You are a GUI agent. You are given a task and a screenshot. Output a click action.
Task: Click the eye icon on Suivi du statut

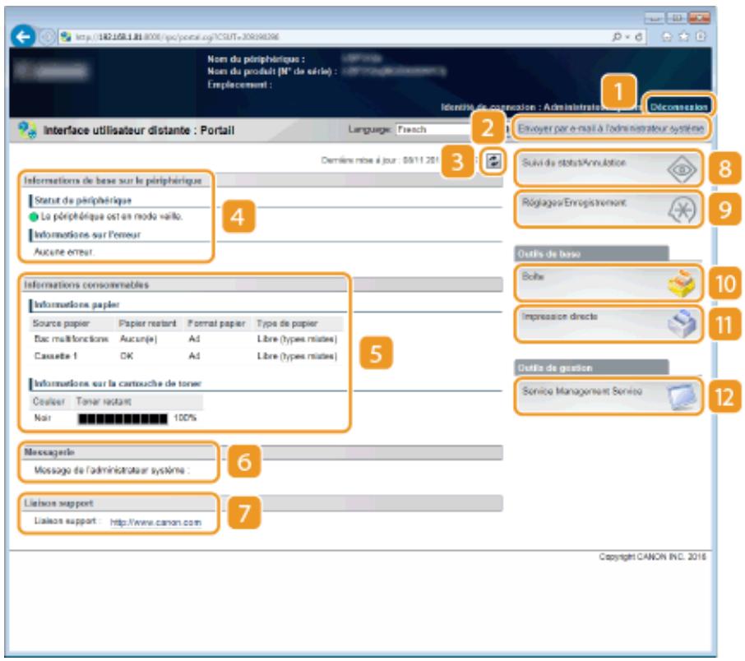point(682,169)
